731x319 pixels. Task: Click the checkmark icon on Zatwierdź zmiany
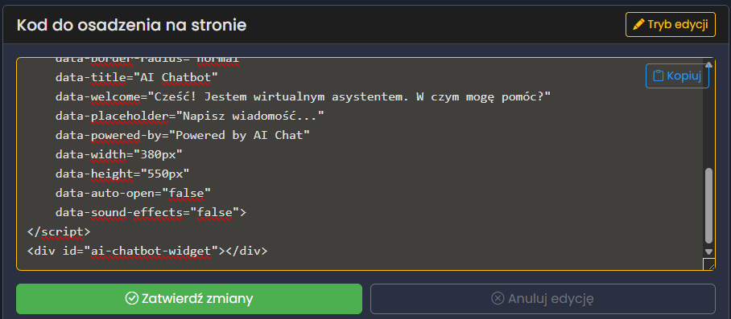tap(132, 299)
